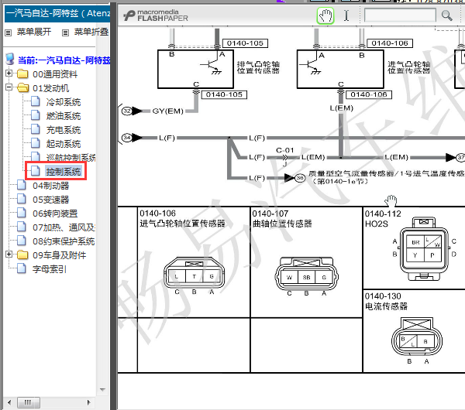
Task: Open 08约束保护系统 section
Action: tap(64, 241)
